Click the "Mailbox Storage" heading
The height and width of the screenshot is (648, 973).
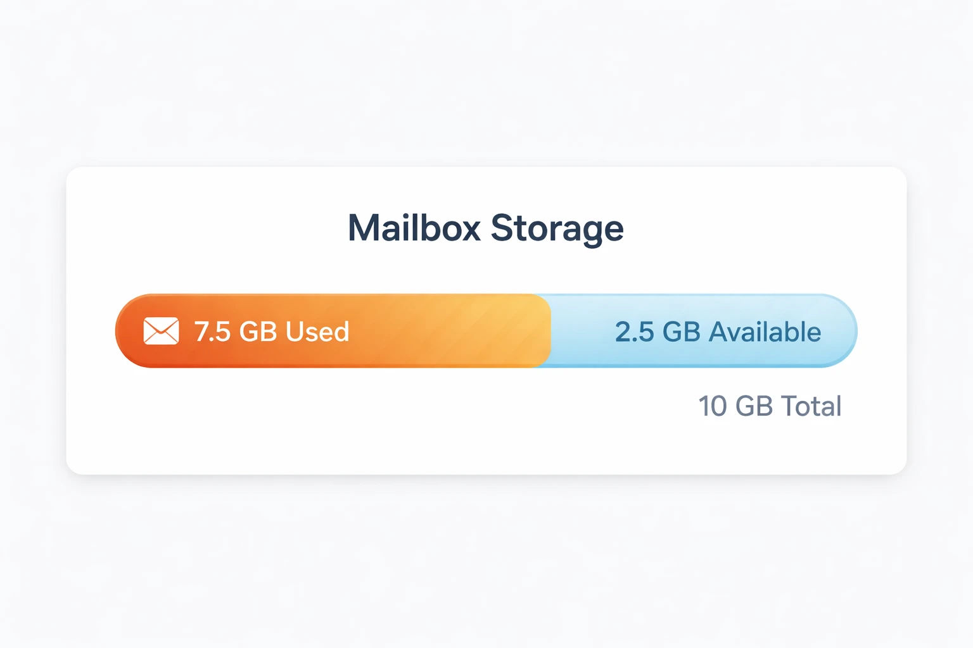coord(486,228)
